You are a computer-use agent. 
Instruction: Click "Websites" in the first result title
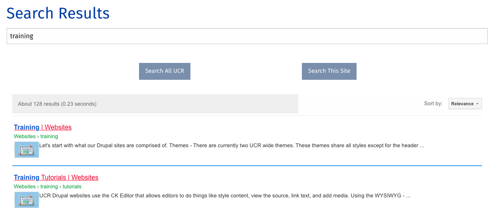pyautogui.click(x=58, y=127)
